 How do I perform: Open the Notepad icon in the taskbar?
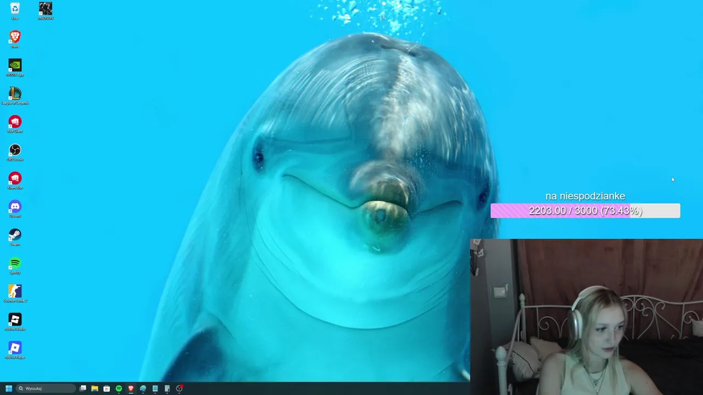(x=155, y=388)
